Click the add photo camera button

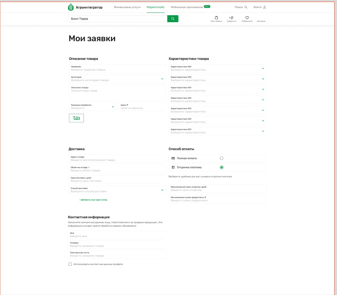tap(76, 118)
